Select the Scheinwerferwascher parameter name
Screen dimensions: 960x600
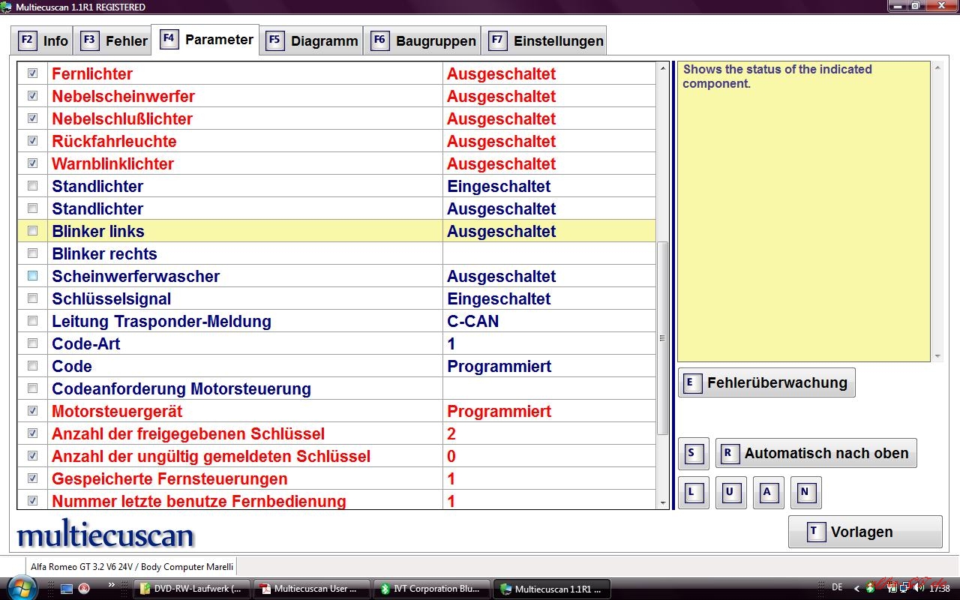(136, 276)
